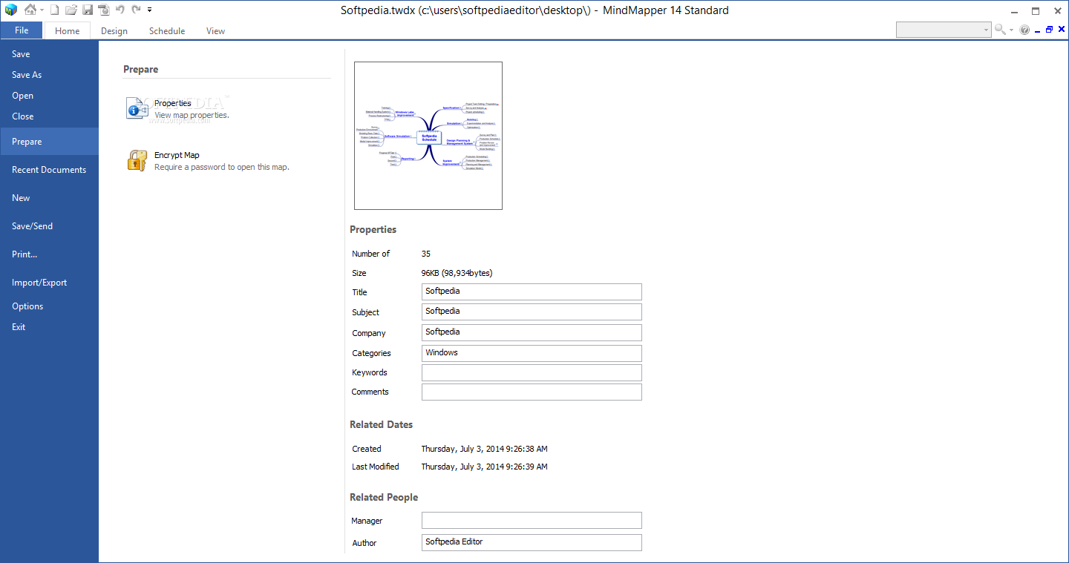The image size is (1069, 563).
Task: Click the magnifying glass search icon
Action: pos(1000,30)
